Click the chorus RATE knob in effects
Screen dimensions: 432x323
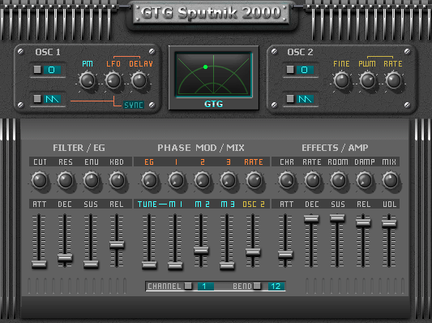312,180
